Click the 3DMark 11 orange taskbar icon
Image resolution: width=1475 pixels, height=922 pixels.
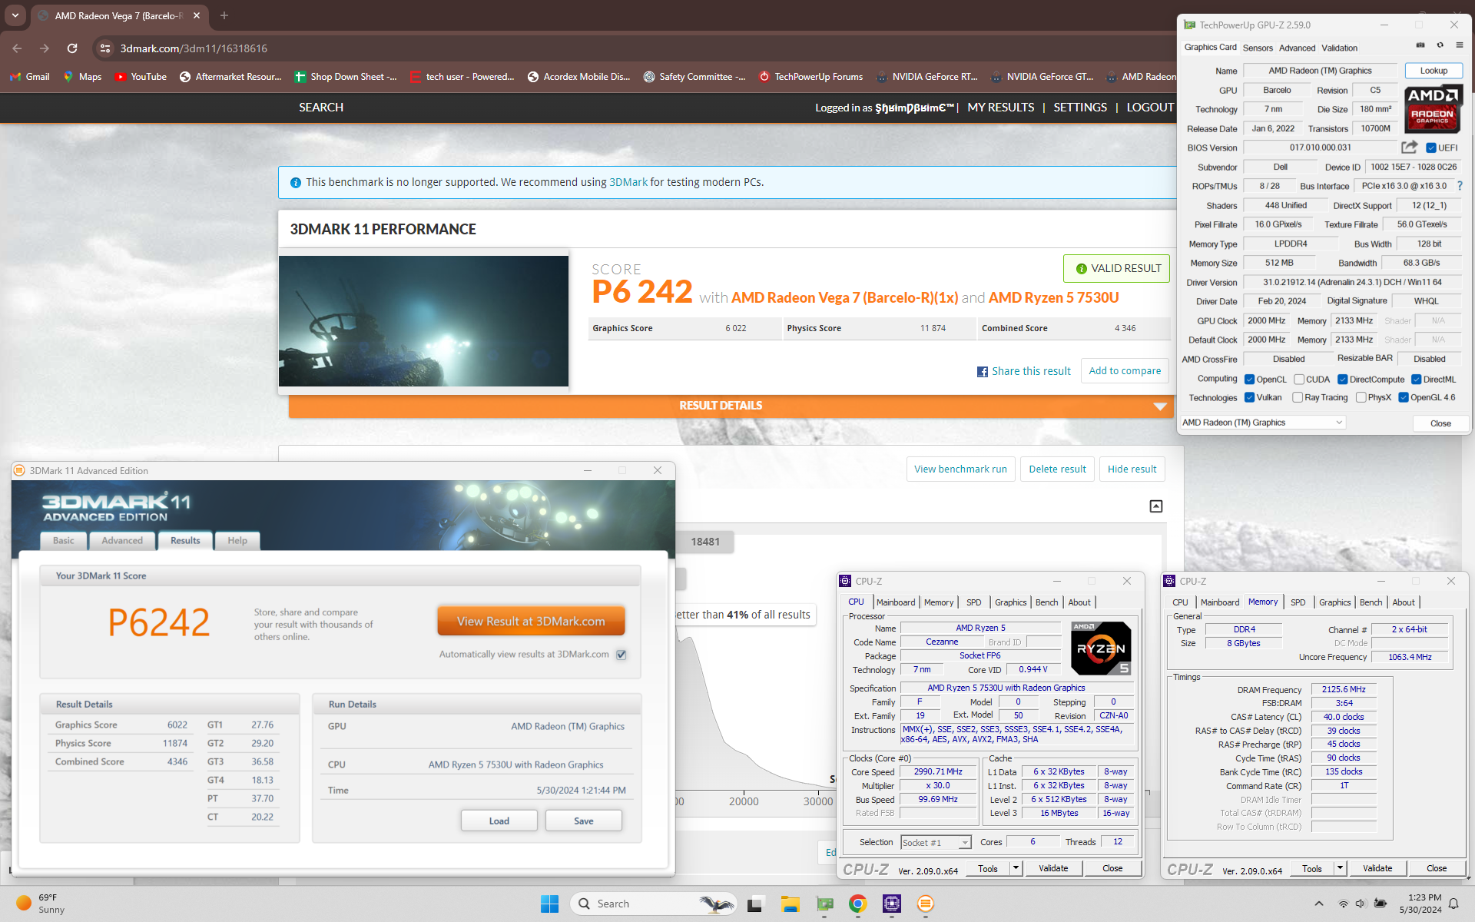click(926, 904)
